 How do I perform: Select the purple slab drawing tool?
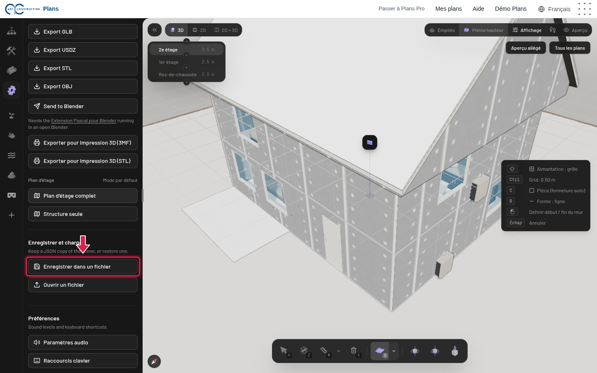click(380, 351)
